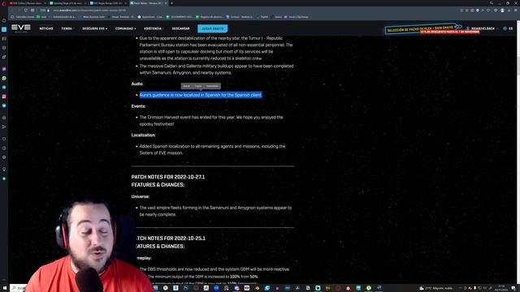The width and height of the screenshot is (520, 292).
Task: Switch to the first YouTube browser tab
Action: coord(28,3)
